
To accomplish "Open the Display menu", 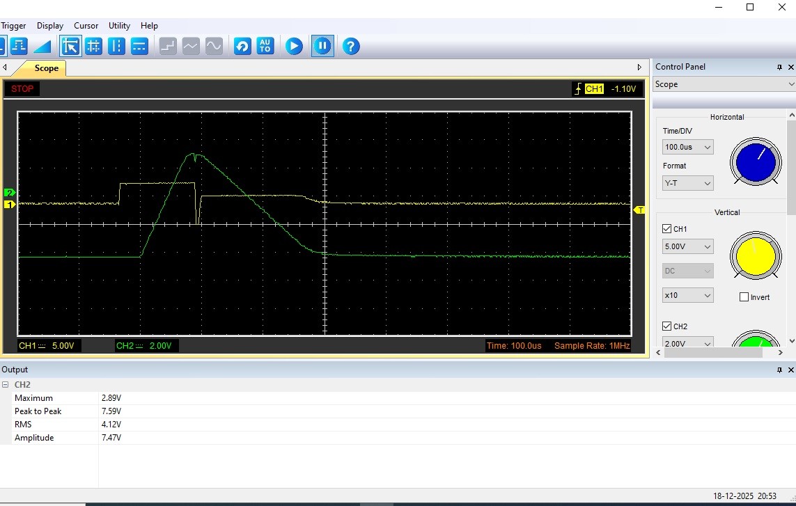I will tap(50, 26).
